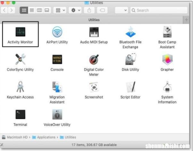Add a new tab with plus button
The image size is (193, 151).
[186, 20]
